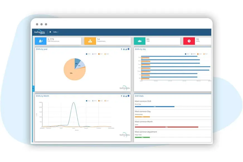
Task: Click the Most common Shift heading
Action: (143, 101)
